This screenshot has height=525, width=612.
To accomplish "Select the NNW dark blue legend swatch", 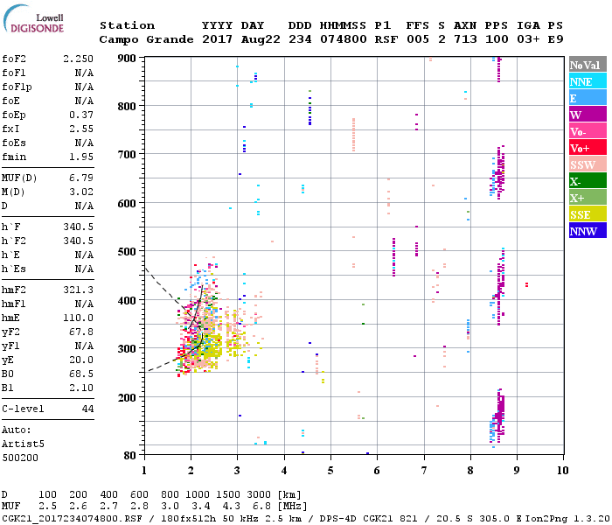I will point(588,231).
